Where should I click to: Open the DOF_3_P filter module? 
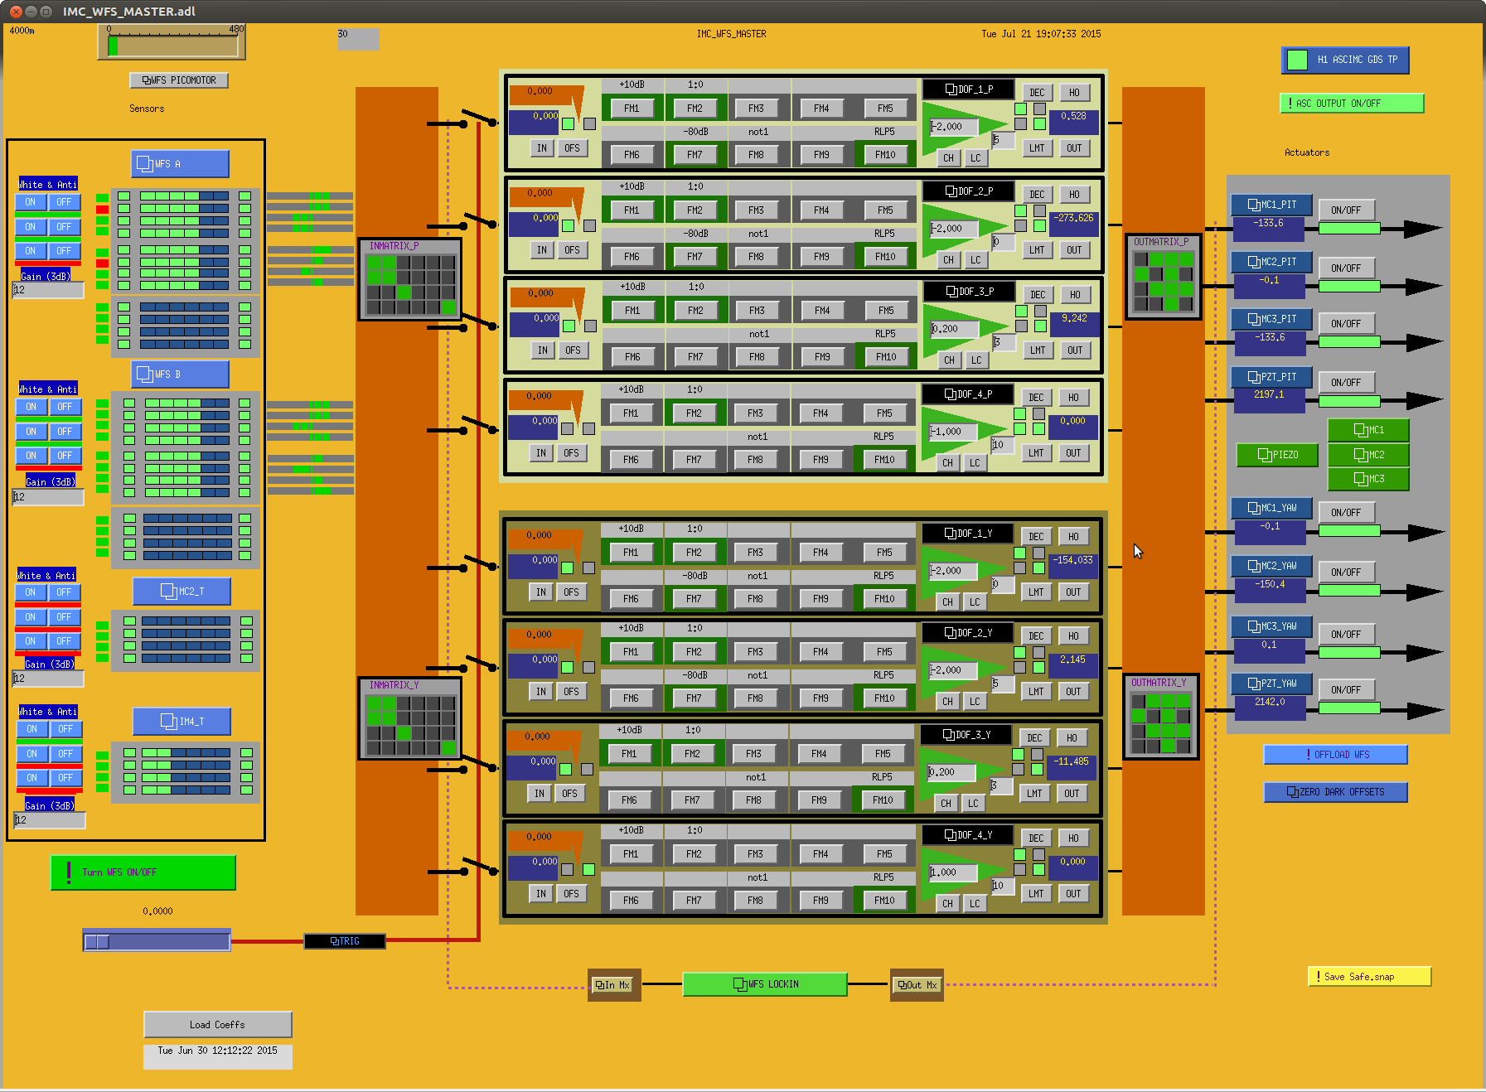point(970,292)
